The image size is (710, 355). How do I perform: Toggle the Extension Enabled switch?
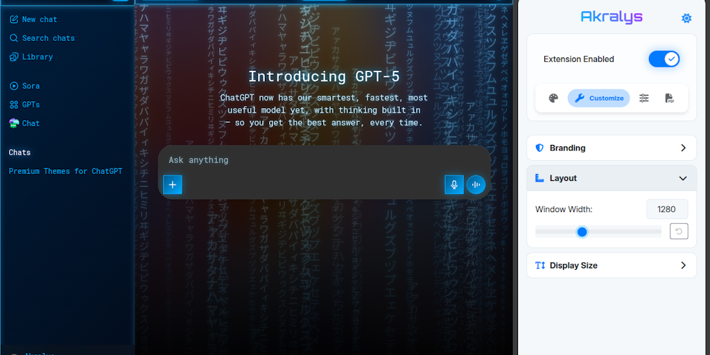[x=664, y=59]
